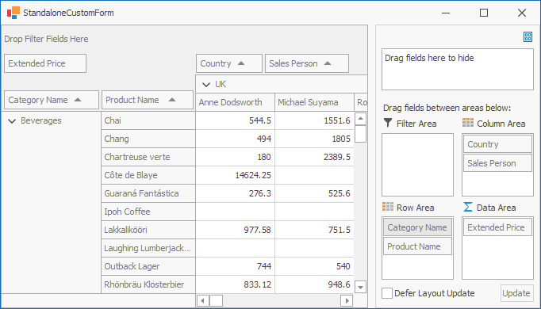Click the vertical scrollbar up arrow
This screenshot has height=309, width=541.
pos(361,119)
